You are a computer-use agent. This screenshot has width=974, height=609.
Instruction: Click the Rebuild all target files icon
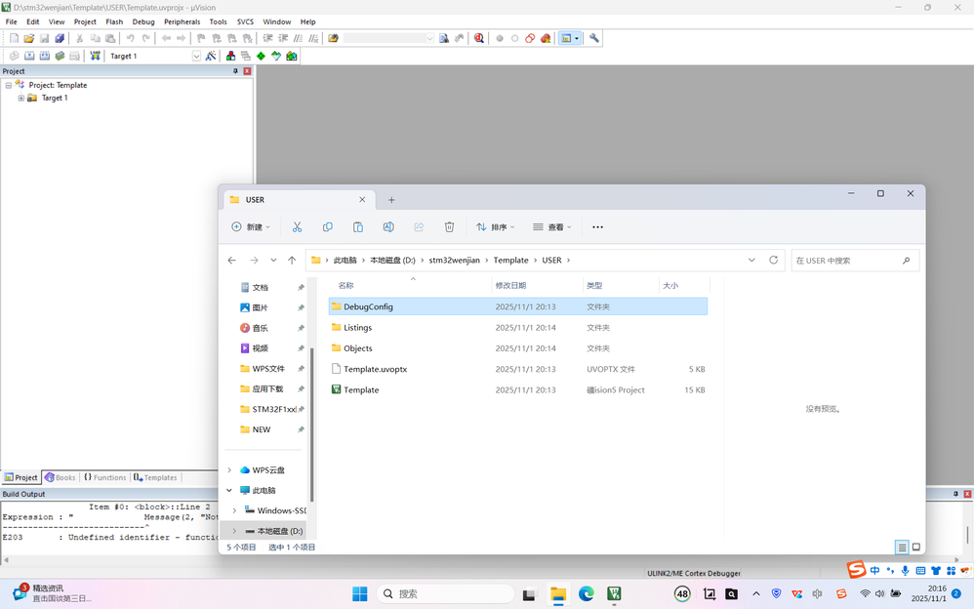(x=45, y=56)
